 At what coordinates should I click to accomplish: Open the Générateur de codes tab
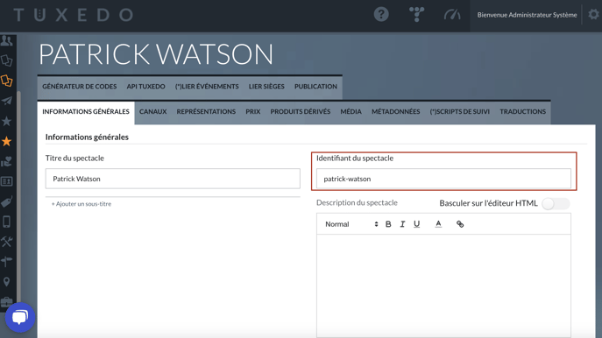80,87
